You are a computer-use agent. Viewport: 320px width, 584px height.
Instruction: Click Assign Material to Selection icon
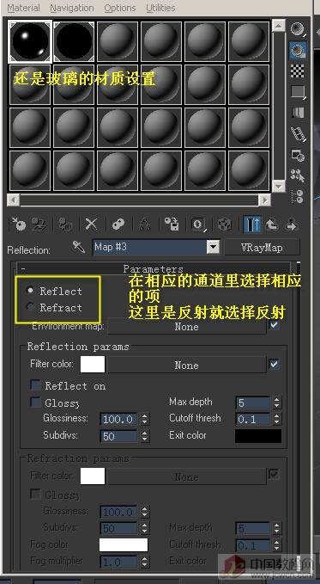(x=65, y=224)
